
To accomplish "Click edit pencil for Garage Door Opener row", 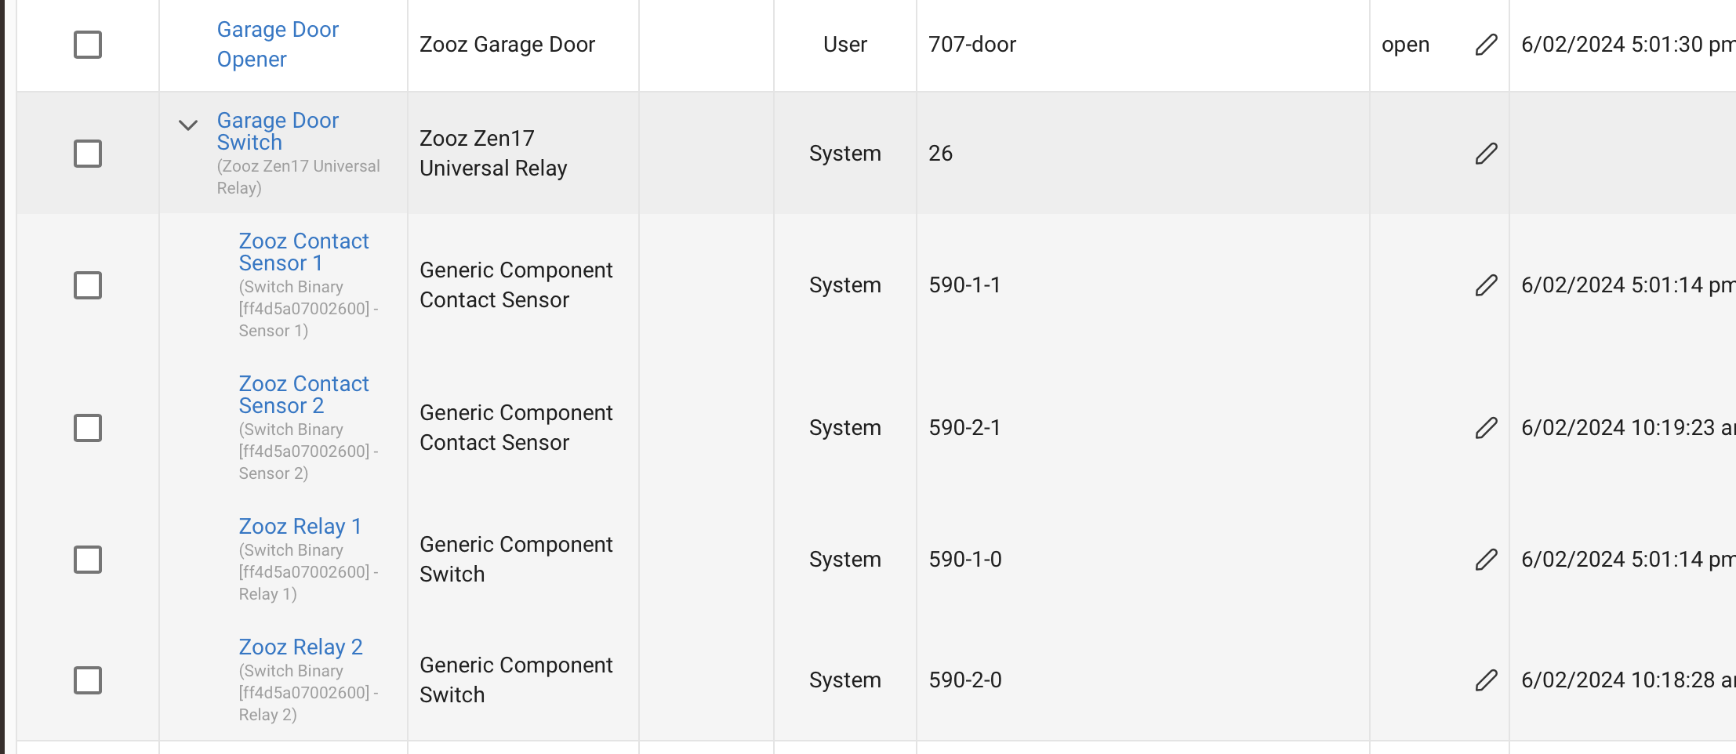I will (1486, 45).
